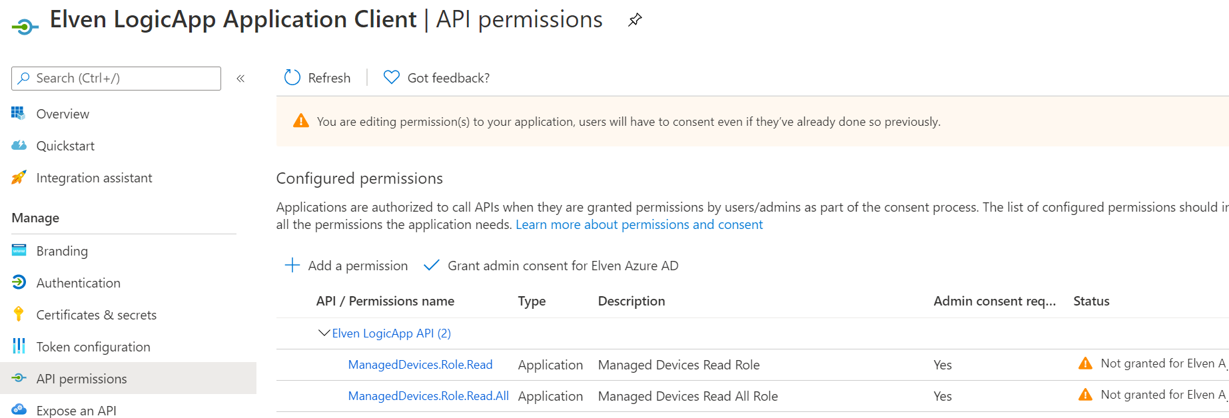Click the plus icon for Add a permission
Screen dimensions: 1229x418
point(292,266)
